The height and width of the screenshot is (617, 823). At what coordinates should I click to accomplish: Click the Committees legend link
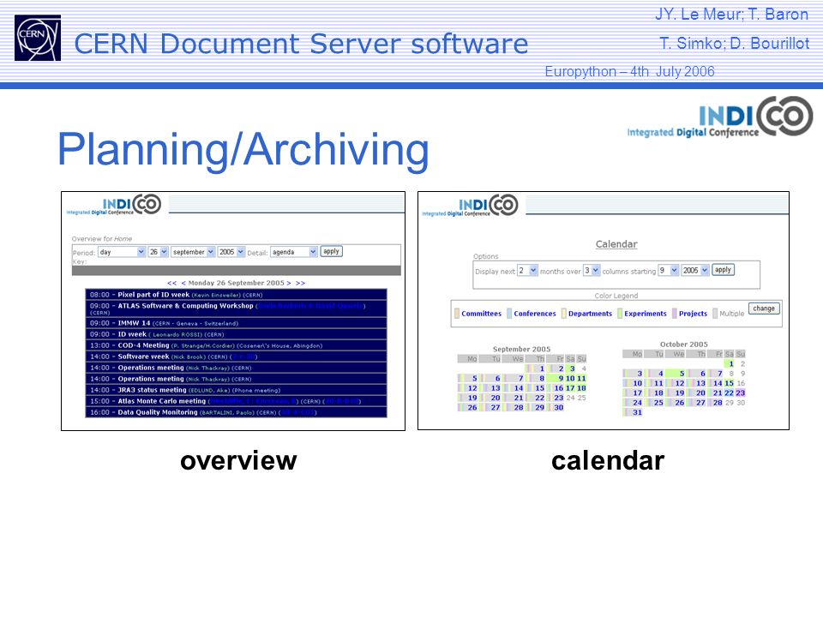pos(481,314)
